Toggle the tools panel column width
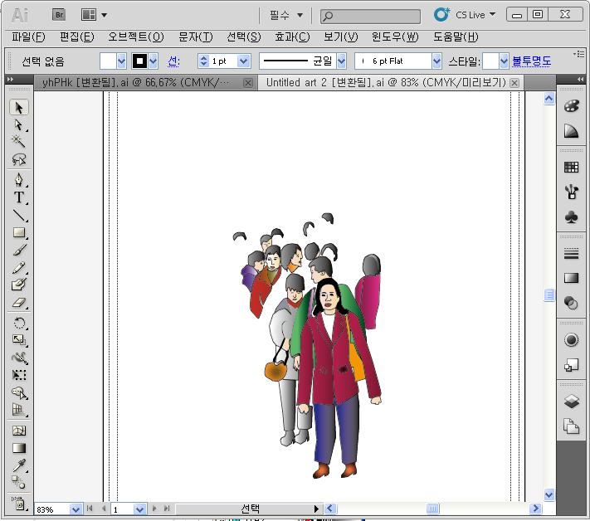Image resolution: width=590 pixels, height=521 pixels. click(10, 80)
